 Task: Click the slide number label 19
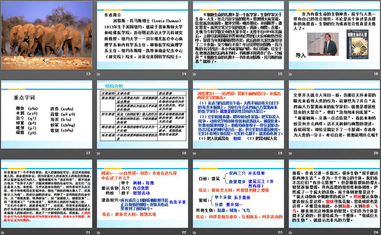pos(280,153)
